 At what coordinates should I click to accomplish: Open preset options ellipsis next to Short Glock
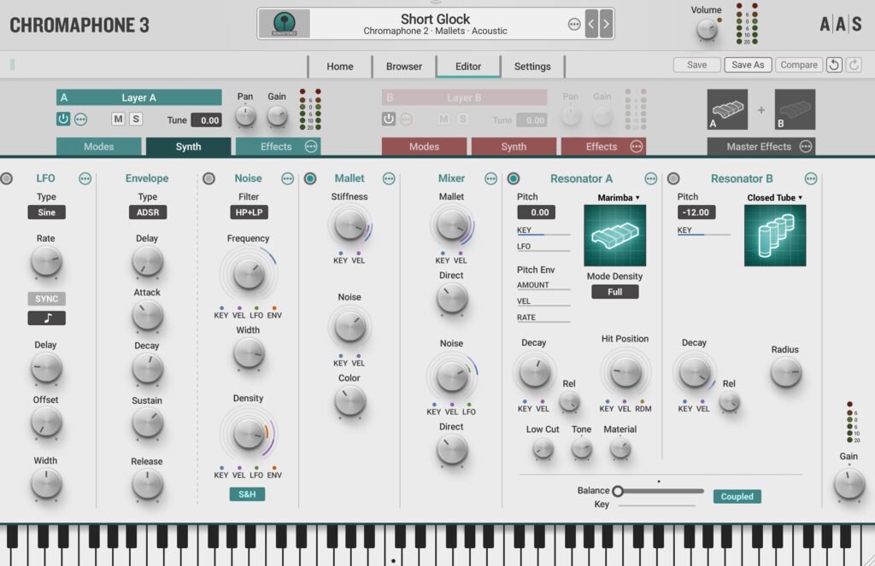click(x=574, y=24)
